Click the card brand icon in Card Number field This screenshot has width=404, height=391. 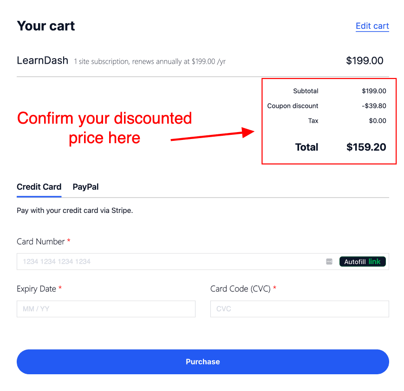(x=329, y=261)
